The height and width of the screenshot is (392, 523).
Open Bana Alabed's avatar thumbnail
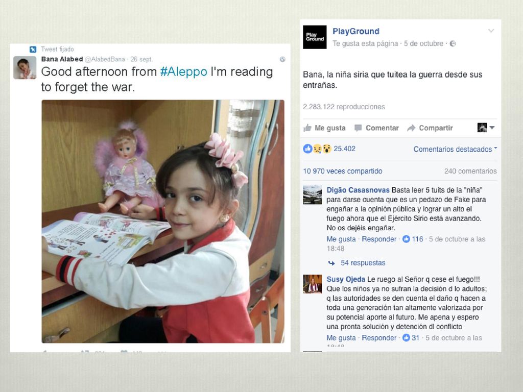[x=25, y=68]
